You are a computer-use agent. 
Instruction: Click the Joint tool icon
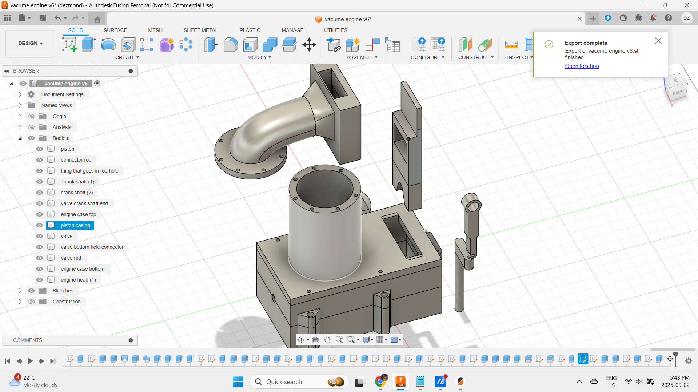click(x=372, y=45)
